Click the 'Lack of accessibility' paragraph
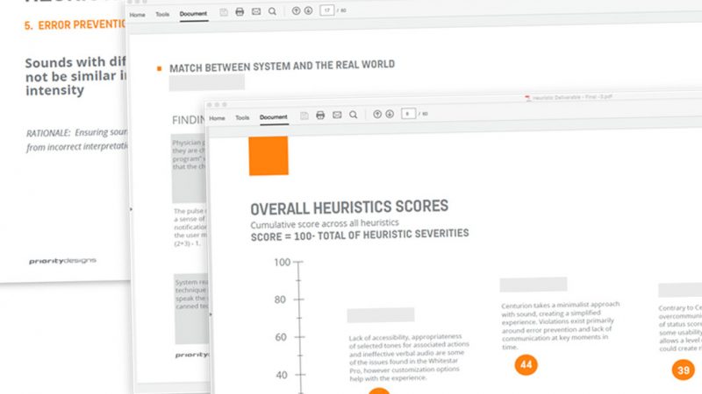The image size is (702, 394). click(x=409, y=357)
